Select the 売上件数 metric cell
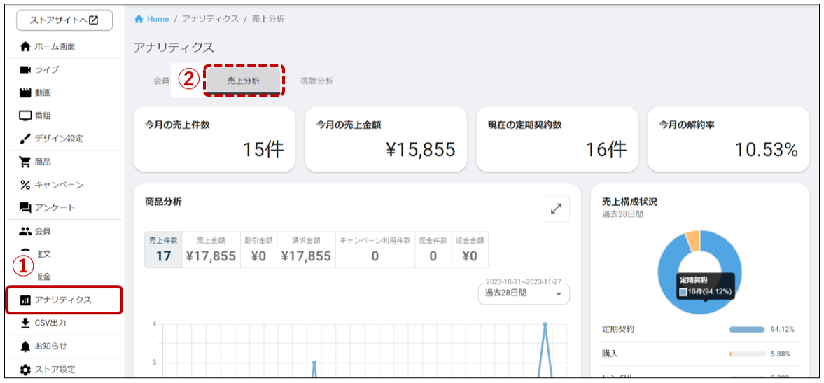The height and width of the screenshot is (383, 824). (163, 250)
